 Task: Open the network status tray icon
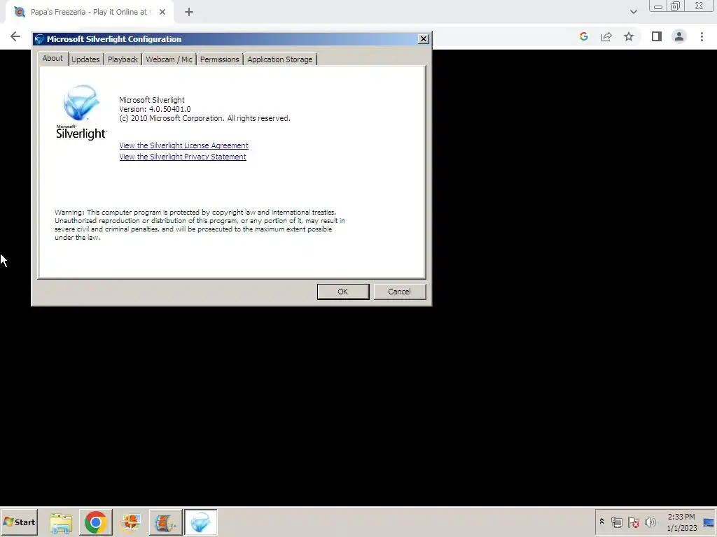click(x=616, y=522)
